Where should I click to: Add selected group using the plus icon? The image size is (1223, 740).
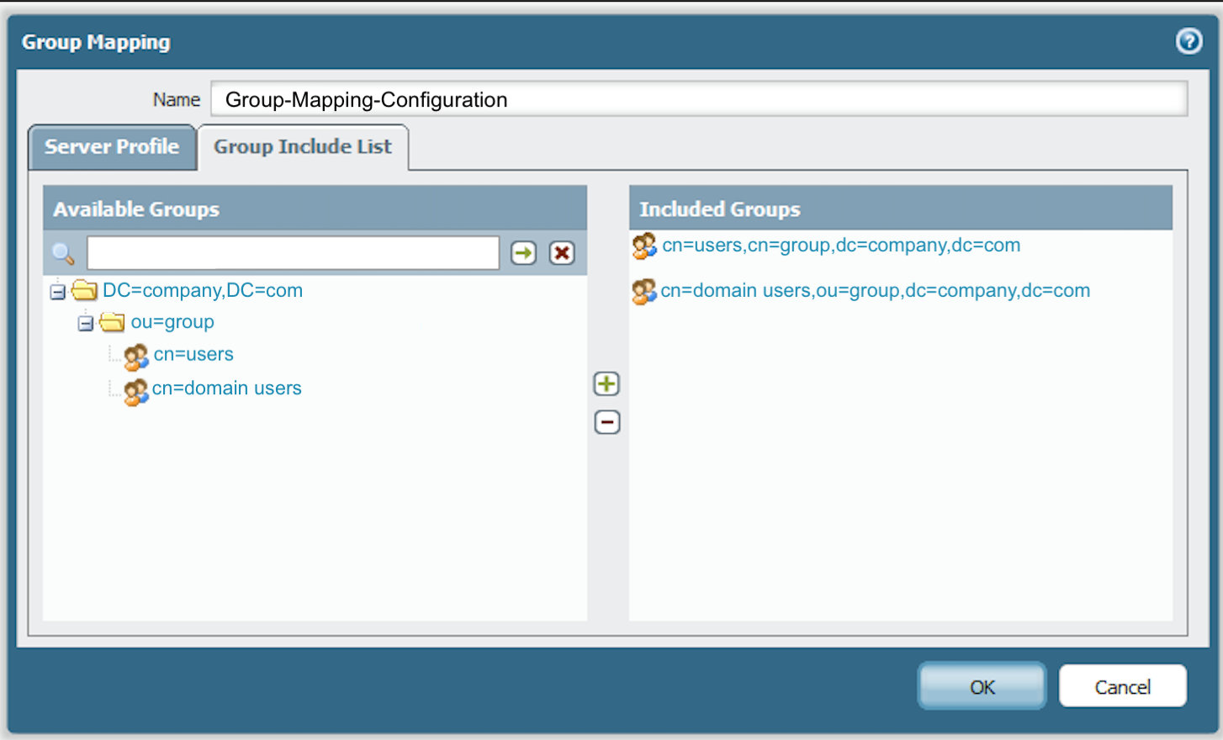(606, 383)
